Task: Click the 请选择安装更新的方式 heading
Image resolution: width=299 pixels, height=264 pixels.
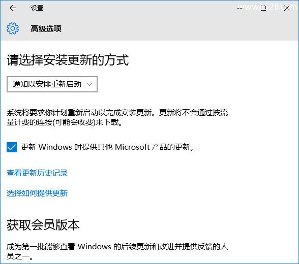Action: coord(68,60)
